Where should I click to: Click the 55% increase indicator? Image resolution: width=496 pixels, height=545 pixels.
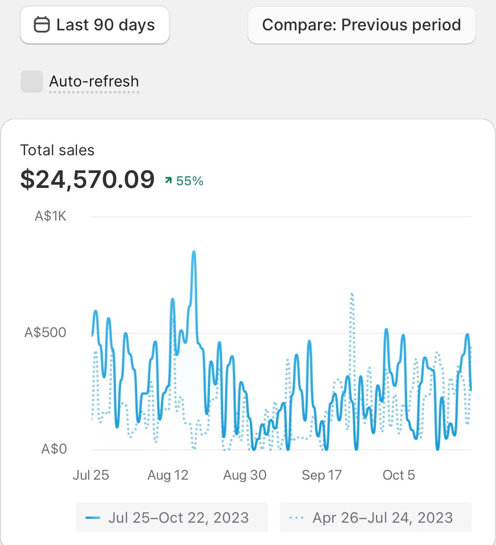[x=190, y=181]
